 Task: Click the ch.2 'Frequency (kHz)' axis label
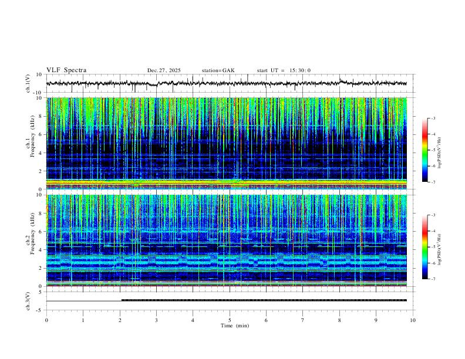click(32, 233)
